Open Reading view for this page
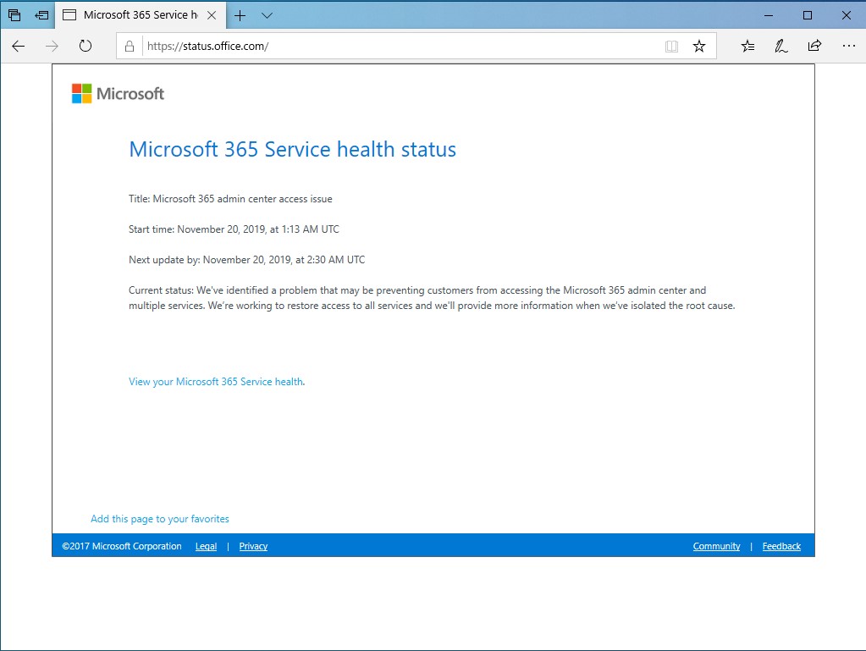 (671, 47)
